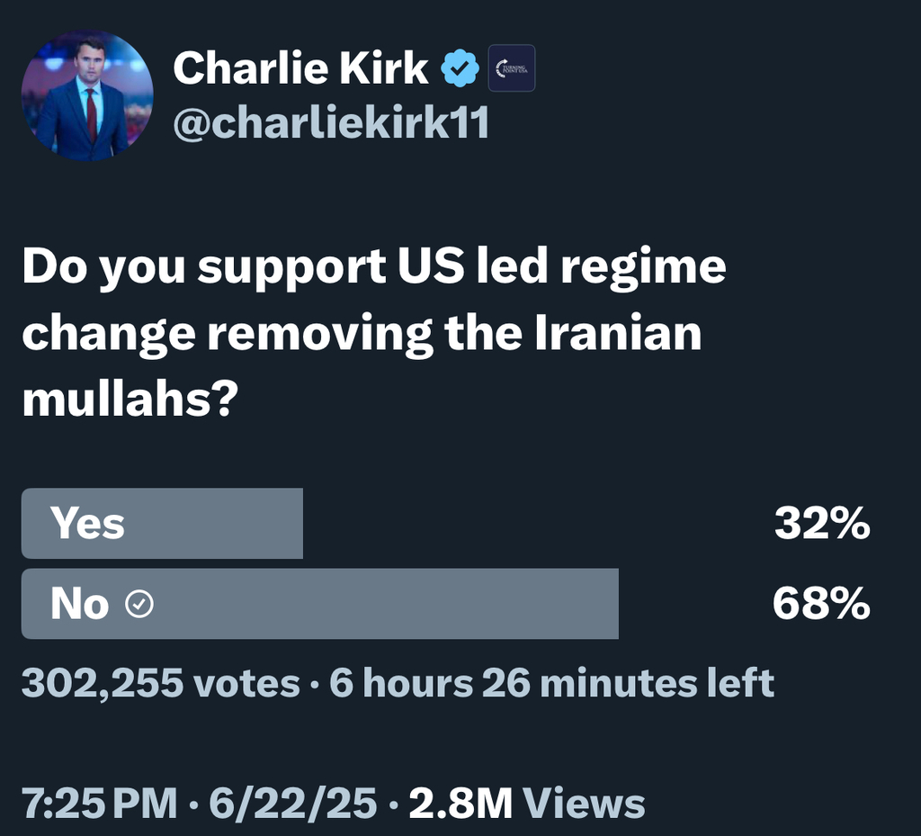The image size is (921, 836).
Task: Open the 2.8M Views analytics
Action: tap(526, 803)
